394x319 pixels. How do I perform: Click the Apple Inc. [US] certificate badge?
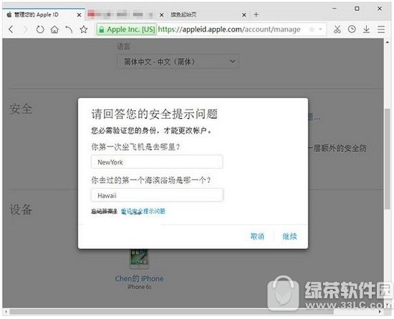(x=126, y=29)
